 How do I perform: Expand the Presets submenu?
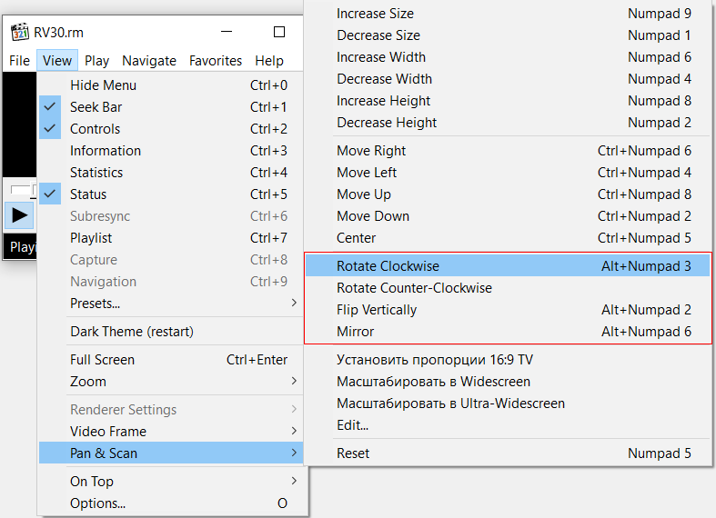coord(95,304)
